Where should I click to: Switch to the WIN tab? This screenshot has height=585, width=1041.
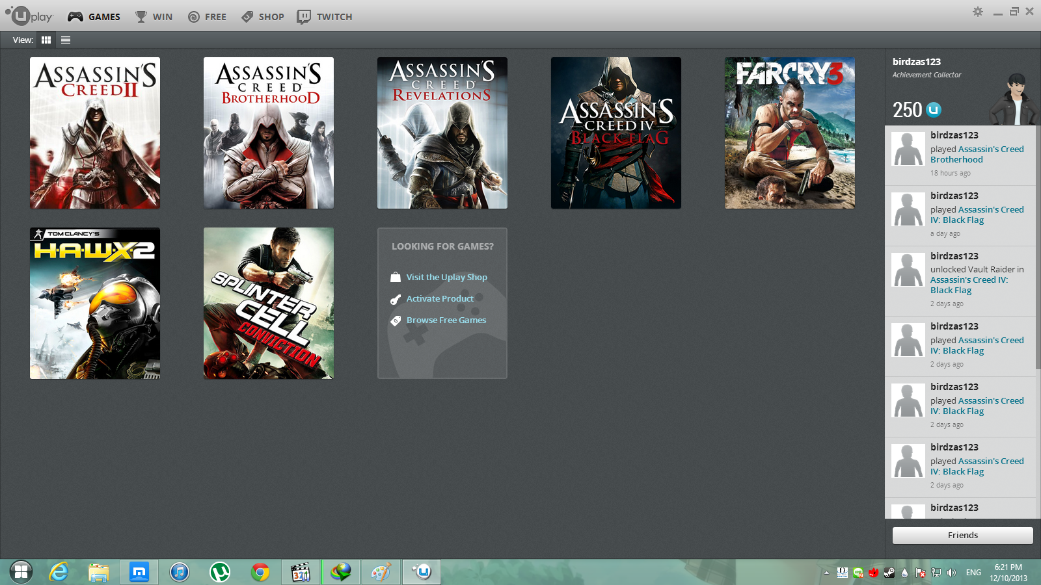[x=154, y=17]
